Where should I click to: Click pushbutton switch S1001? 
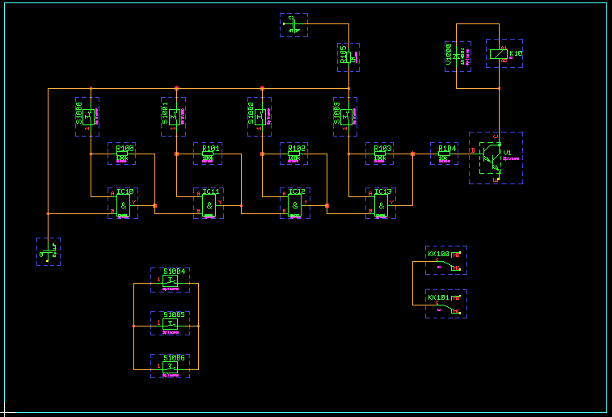[x=175, y=116]
